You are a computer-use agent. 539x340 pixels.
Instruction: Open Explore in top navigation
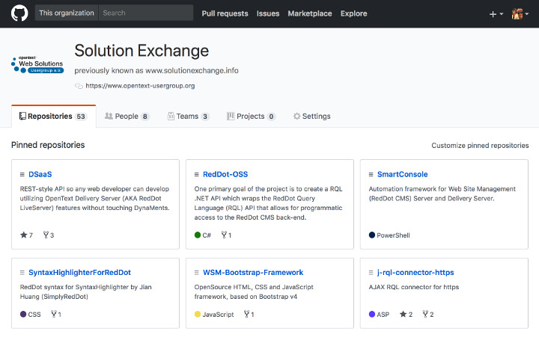tap(353, 13)
